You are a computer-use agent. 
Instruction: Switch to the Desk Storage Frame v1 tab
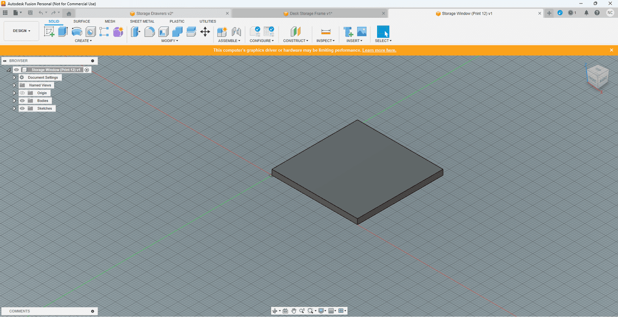tap(310, 14)
